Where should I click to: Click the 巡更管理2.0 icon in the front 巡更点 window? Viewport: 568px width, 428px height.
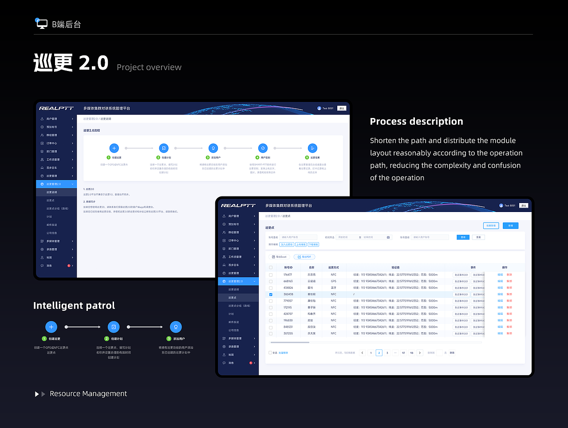[224, 281]
